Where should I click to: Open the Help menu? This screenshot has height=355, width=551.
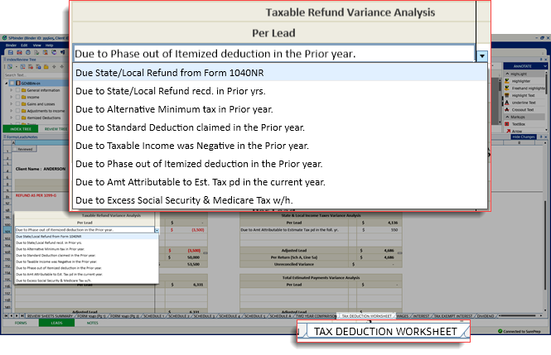coord(49,46)
